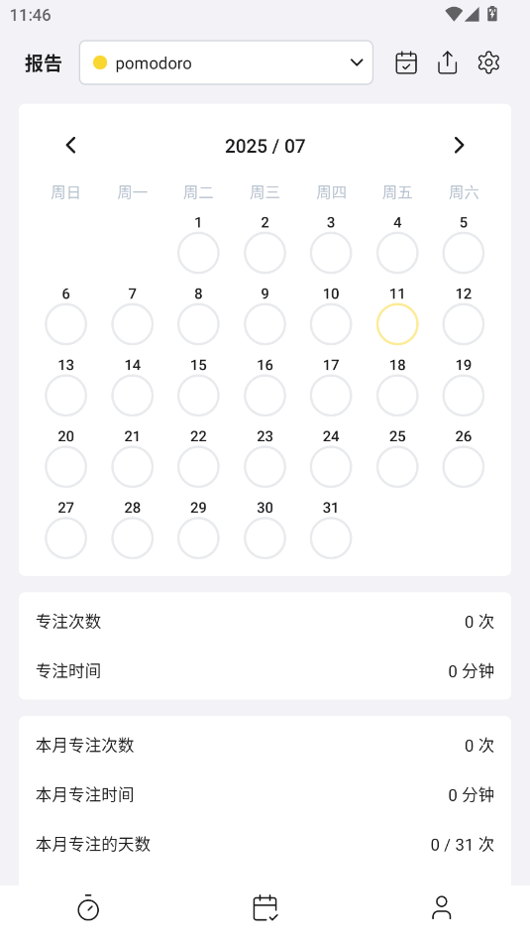This screenshot has width=530, height=943.
Task: Open report calendar tab in bottom bar
Action: tap(265, 907)
